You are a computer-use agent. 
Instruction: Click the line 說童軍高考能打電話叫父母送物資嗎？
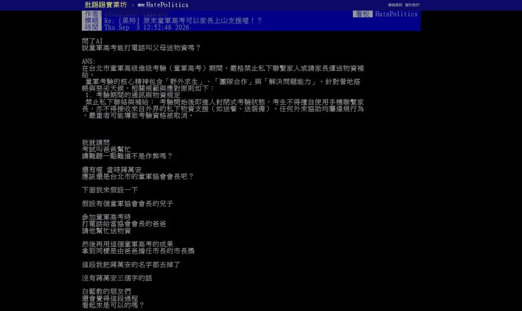(142, 48)
